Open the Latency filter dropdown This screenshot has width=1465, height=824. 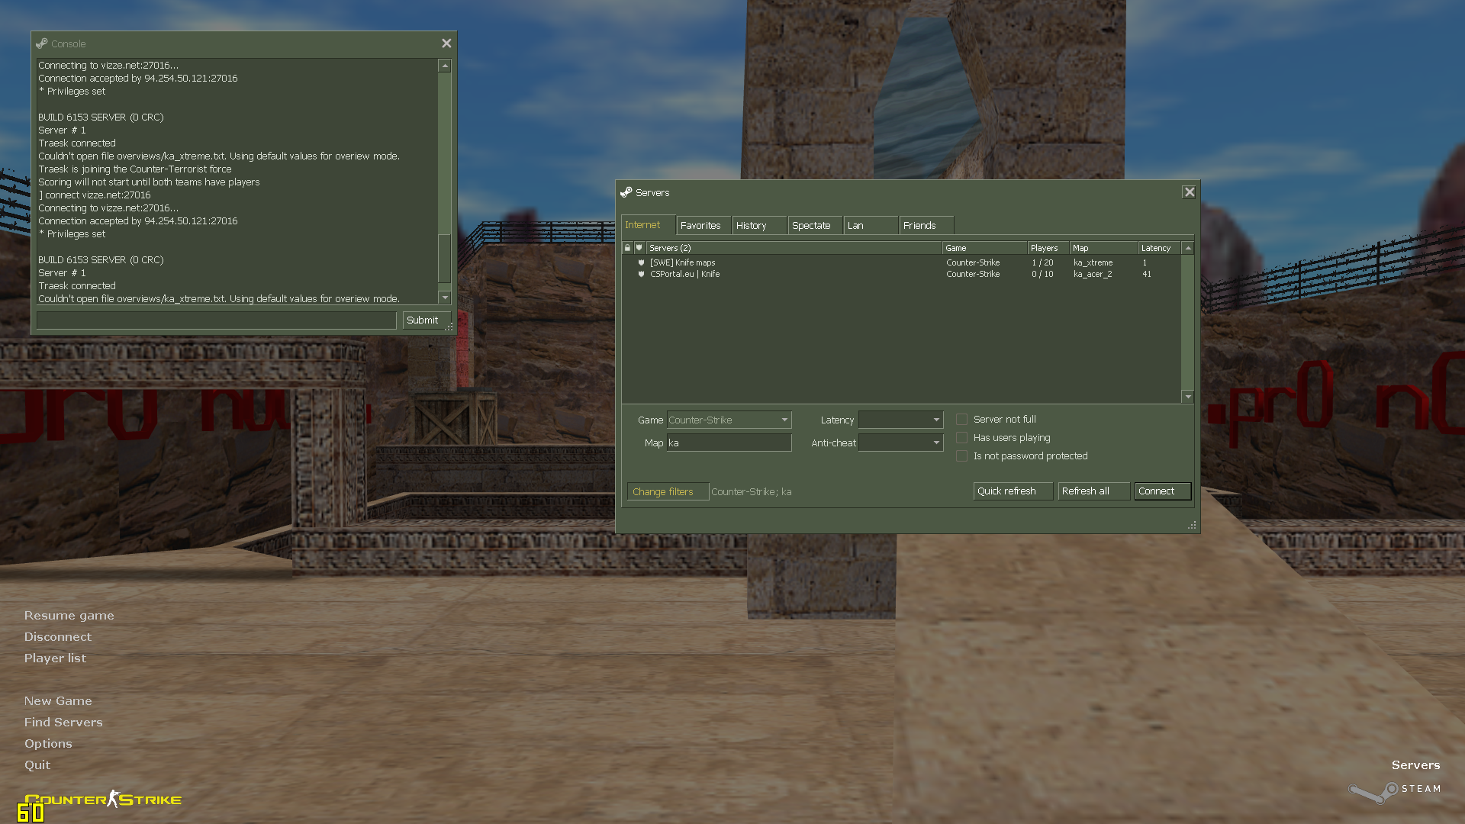tap(901, 420)
